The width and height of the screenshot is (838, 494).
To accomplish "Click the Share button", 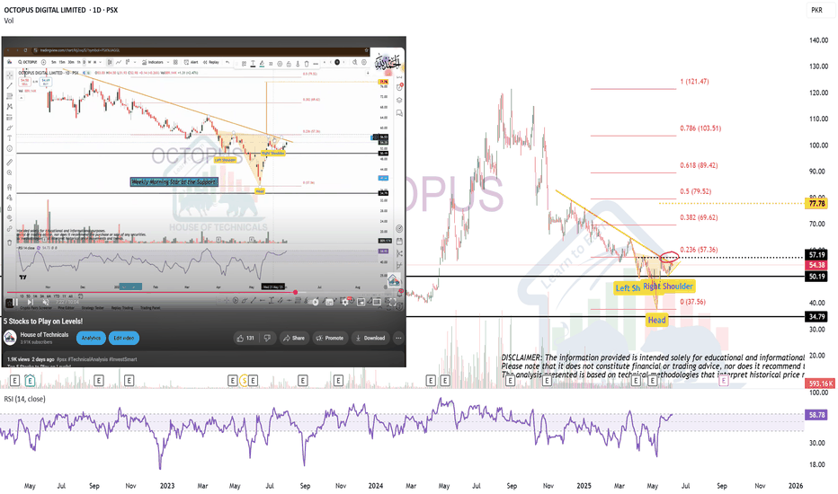I will point(295,338).
